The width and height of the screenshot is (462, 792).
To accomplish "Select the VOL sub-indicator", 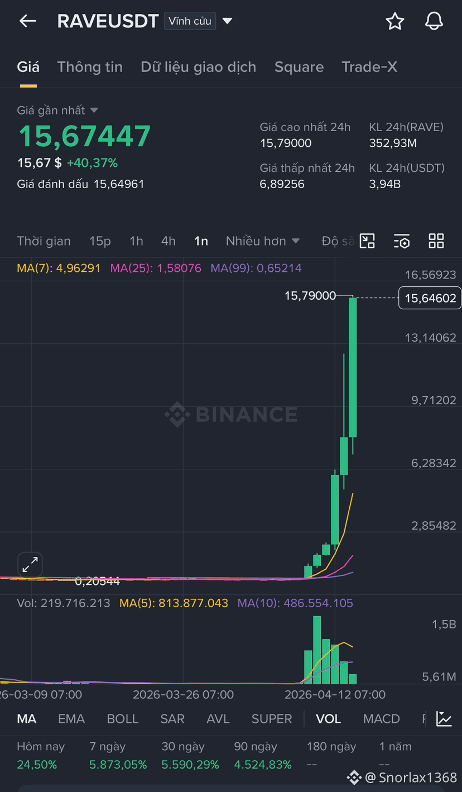I will (x=328, y=719).
